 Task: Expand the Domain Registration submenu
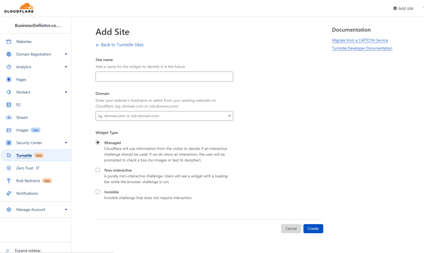pos(66,54)
